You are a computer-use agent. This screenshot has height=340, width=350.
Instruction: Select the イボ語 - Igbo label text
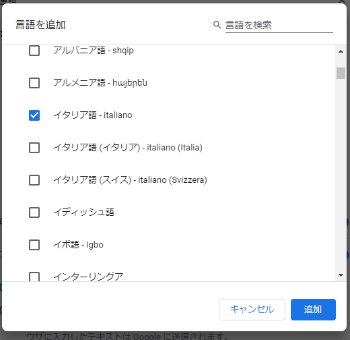tap(78, 245)
